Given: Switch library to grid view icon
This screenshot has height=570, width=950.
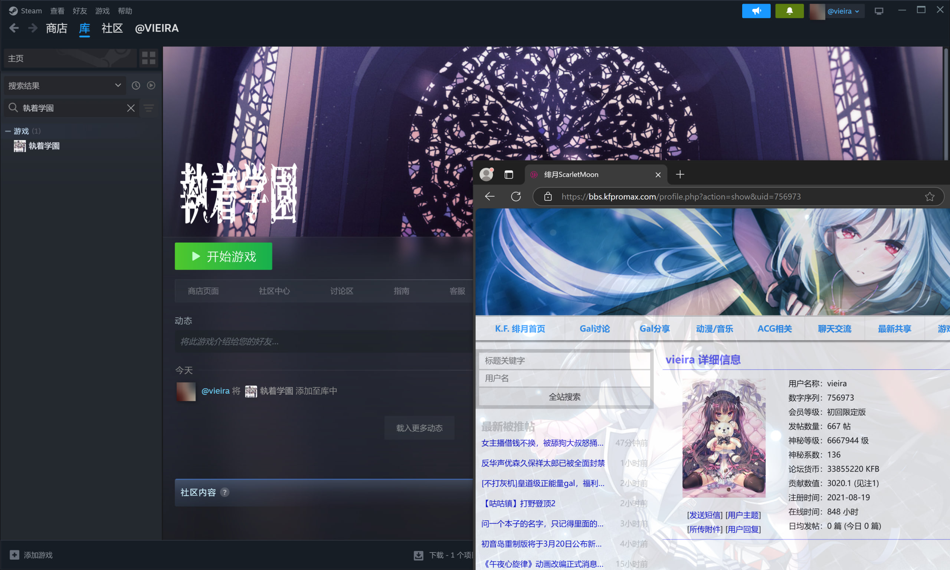Looking at the screenshot, I should tap(148, 58).
